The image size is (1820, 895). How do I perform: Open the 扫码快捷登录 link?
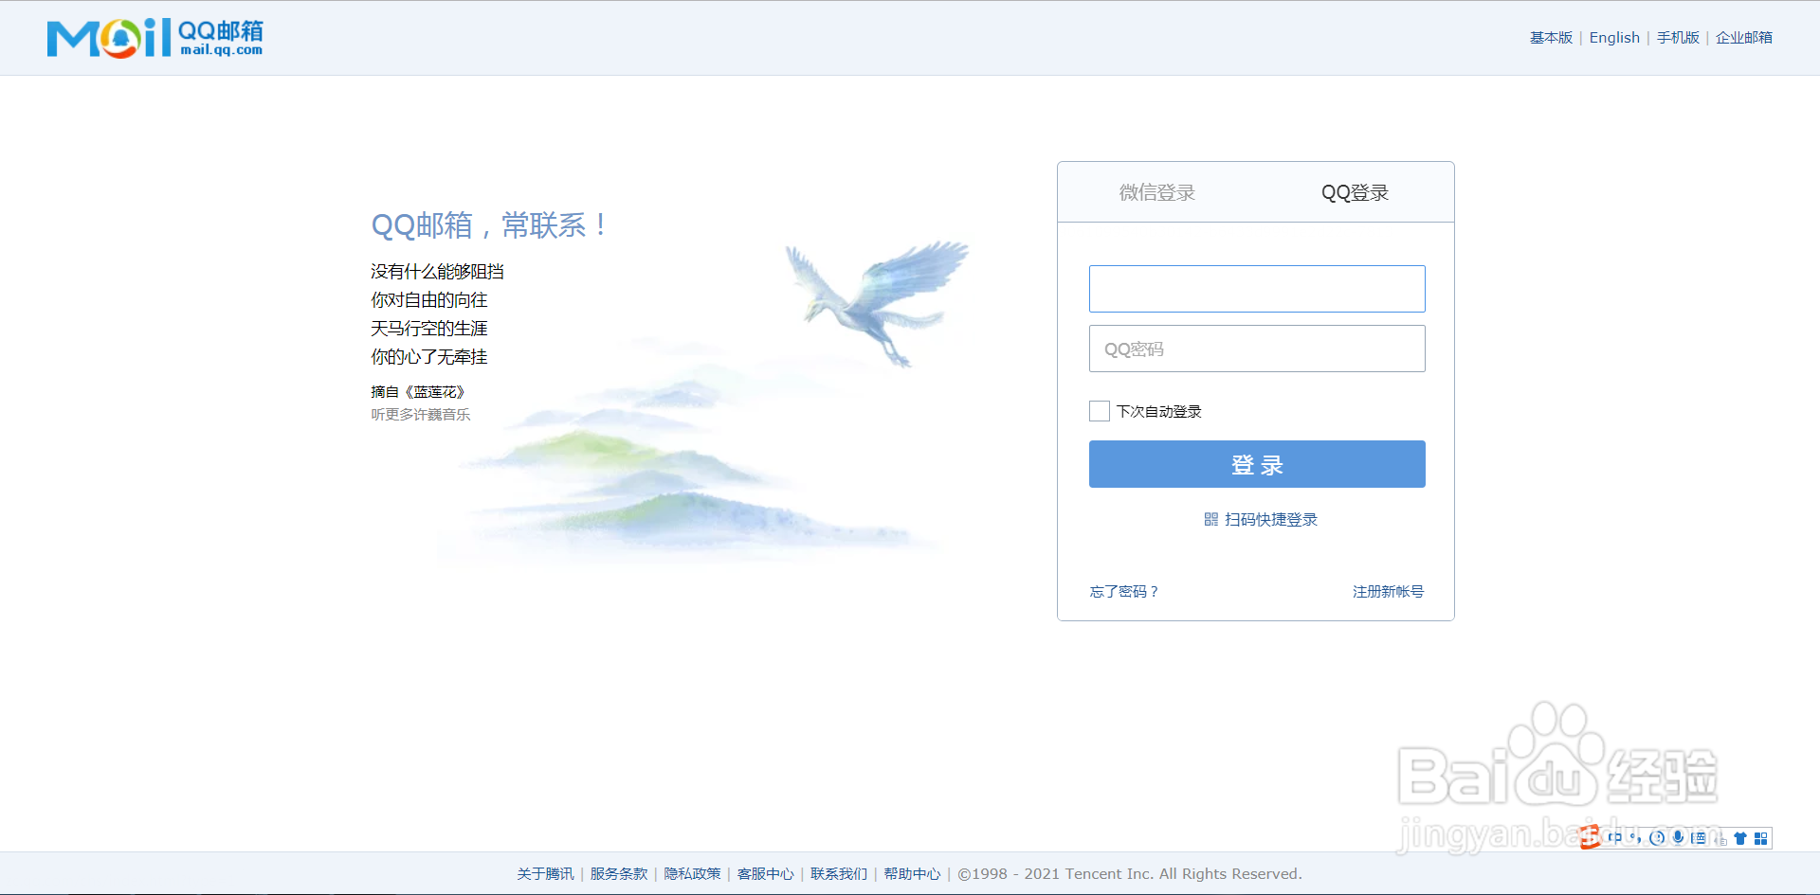click(1271, 519)
